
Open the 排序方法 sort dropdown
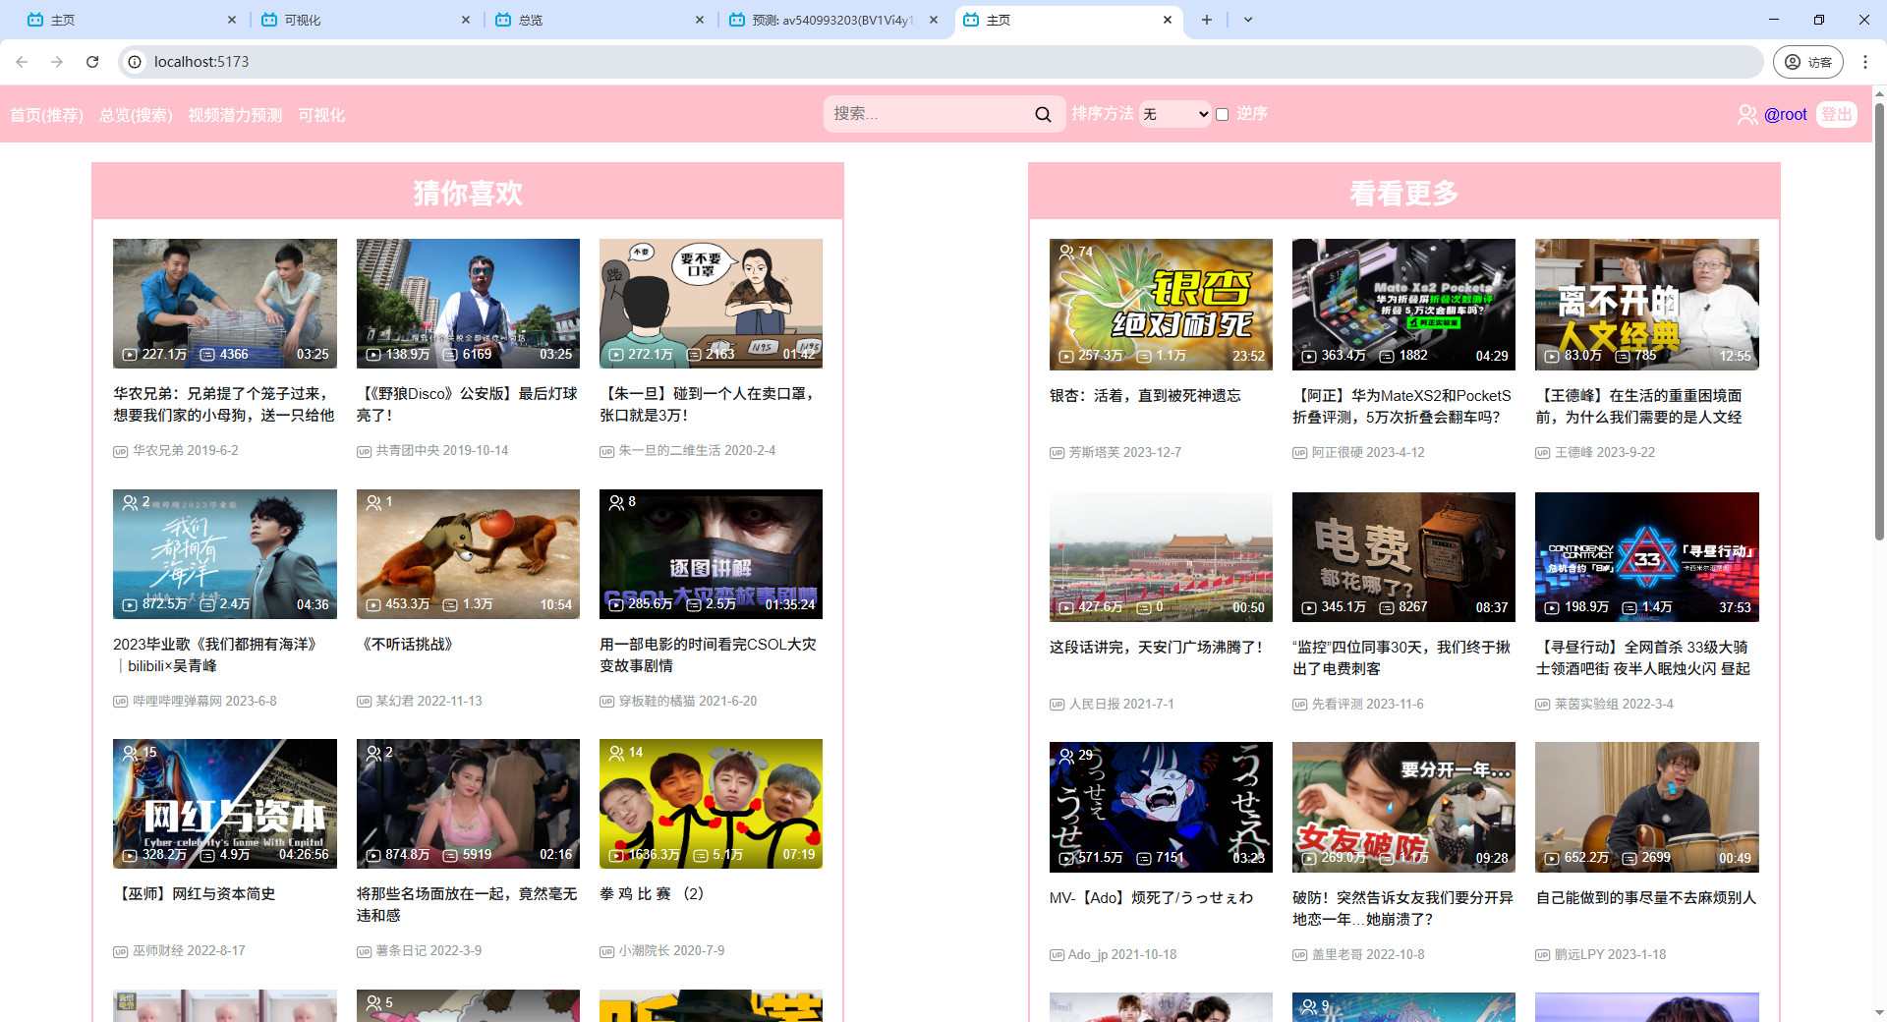point(1175,114)
